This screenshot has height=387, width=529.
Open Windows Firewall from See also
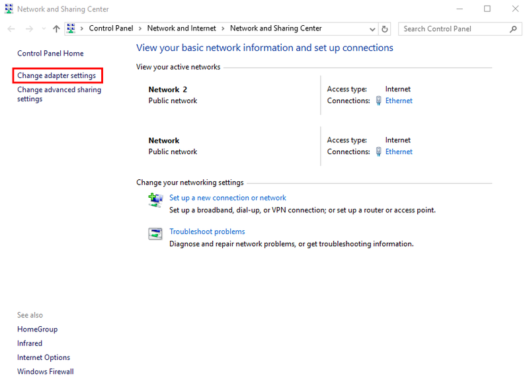[46, 372]
